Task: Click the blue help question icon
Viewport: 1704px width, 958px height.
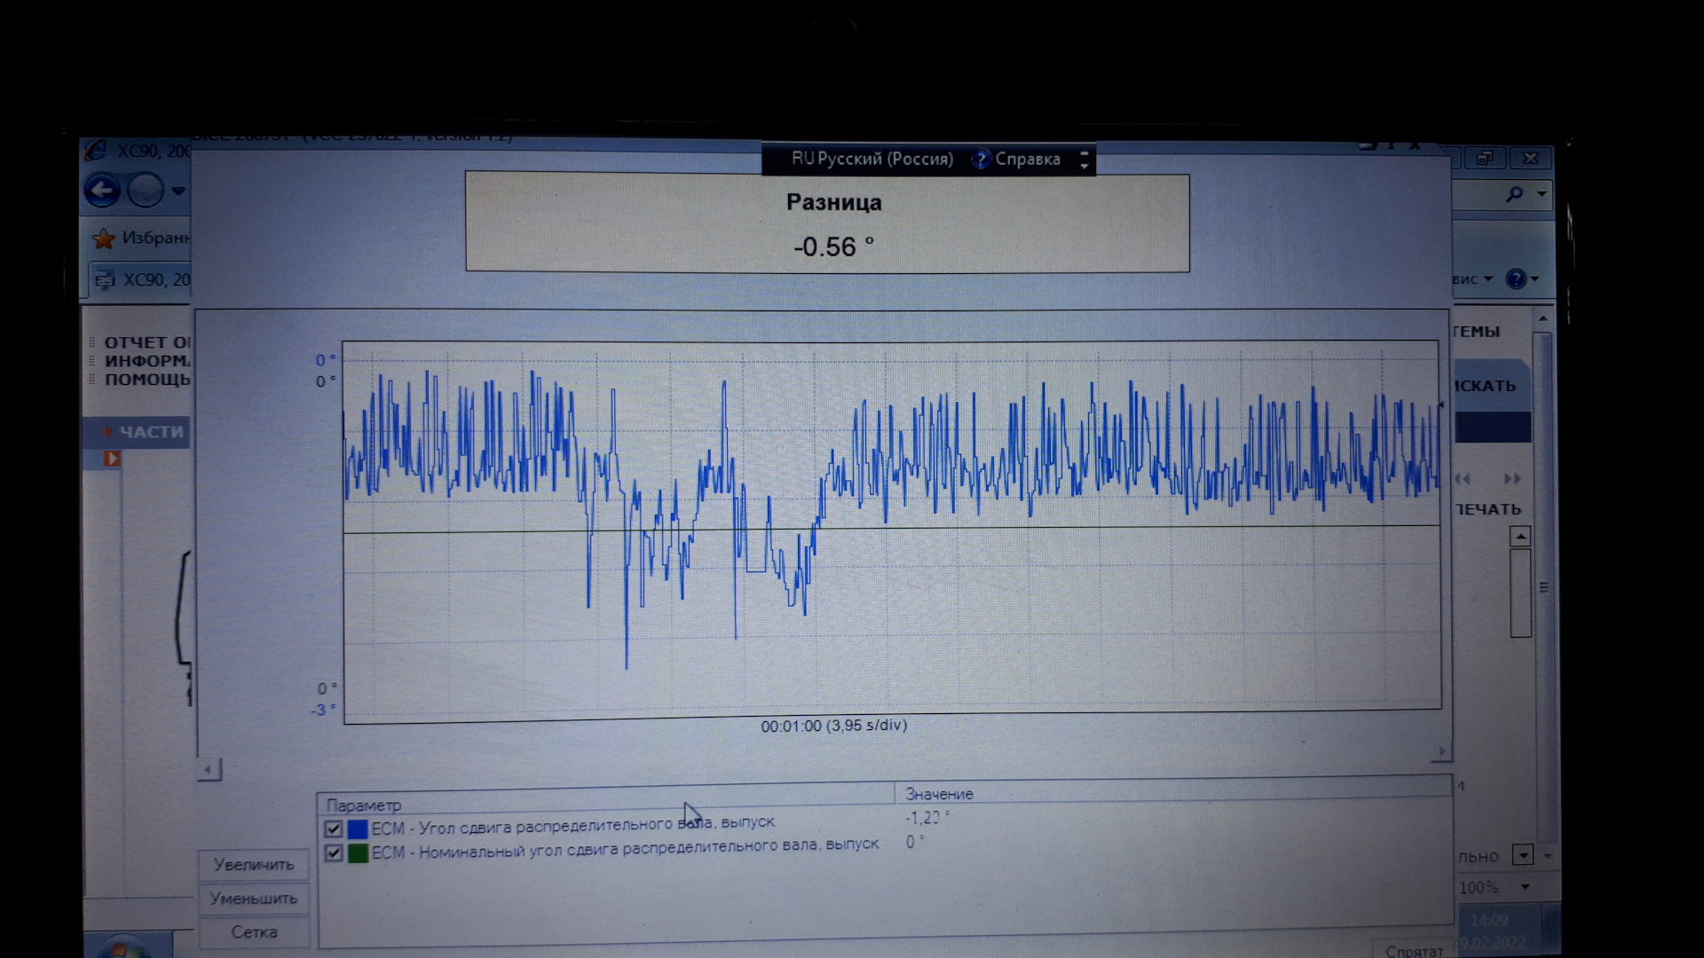Action: [1516, 279]
